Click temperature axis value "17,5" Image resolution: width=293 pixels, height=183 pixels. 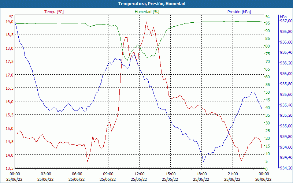[10, 61]
